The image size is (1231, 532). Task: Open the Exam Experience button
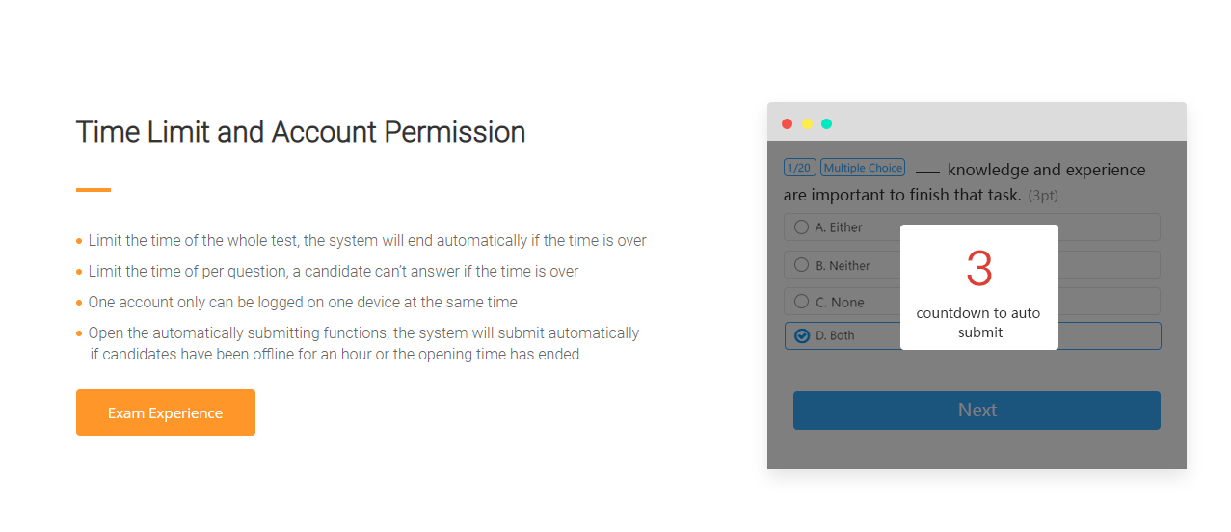(166, 412)
